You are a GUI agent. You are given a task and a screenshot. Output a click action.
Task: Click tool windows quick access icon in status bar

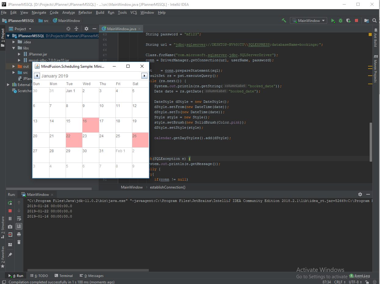tap(3, 282)
